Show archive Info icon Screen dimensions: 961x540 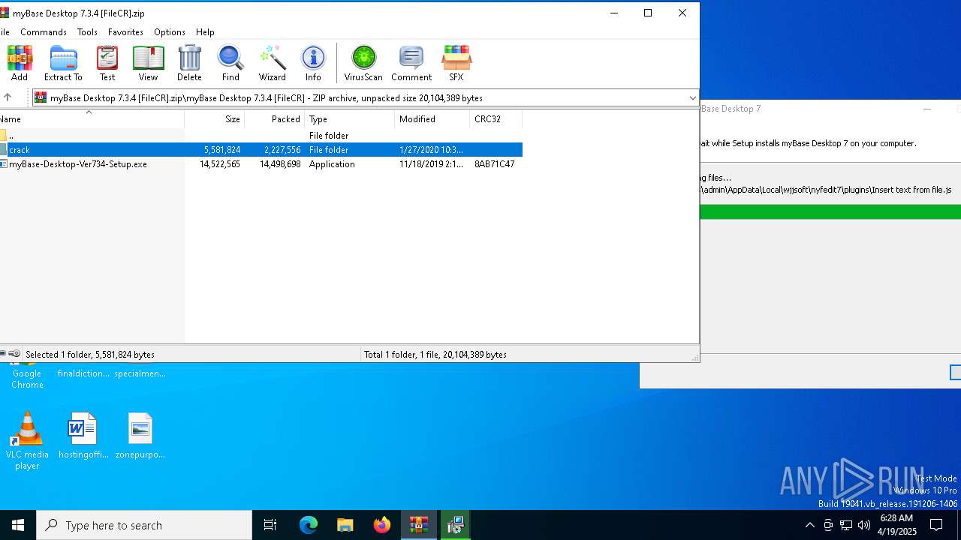pyautogui.click(x=313, y=63)
